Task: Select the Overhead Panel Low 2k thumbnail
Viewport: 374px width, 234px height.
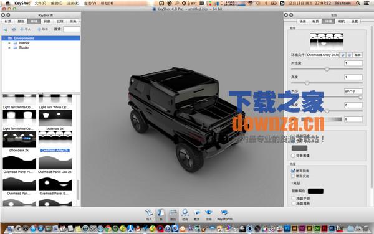Action: (55, 162)
